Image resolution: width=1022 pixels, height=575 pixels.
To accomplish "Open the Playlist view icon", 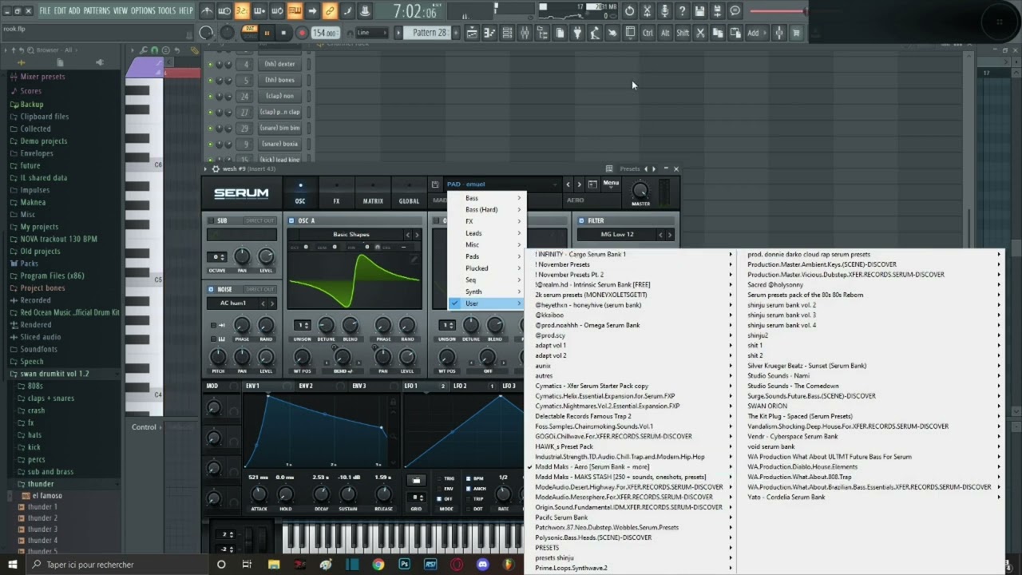I will 471,33.
